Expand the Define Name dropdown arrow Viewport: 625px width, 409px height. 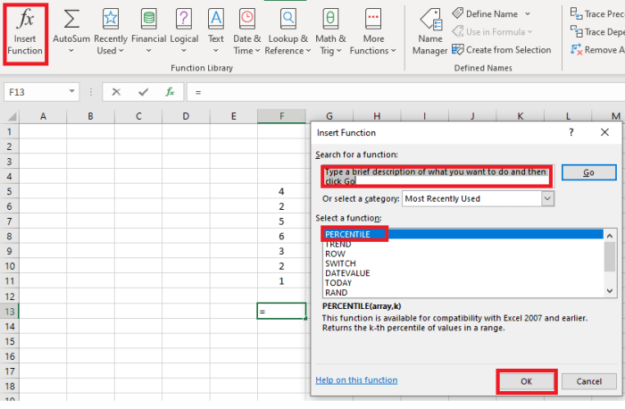pos(528,14)
